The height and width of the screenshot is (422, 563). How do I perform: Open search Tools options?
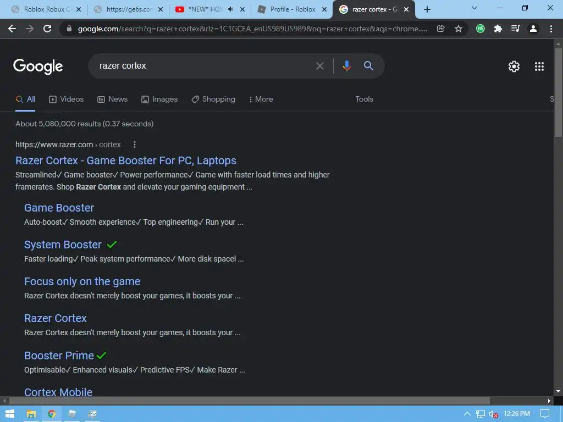[364, 99]
